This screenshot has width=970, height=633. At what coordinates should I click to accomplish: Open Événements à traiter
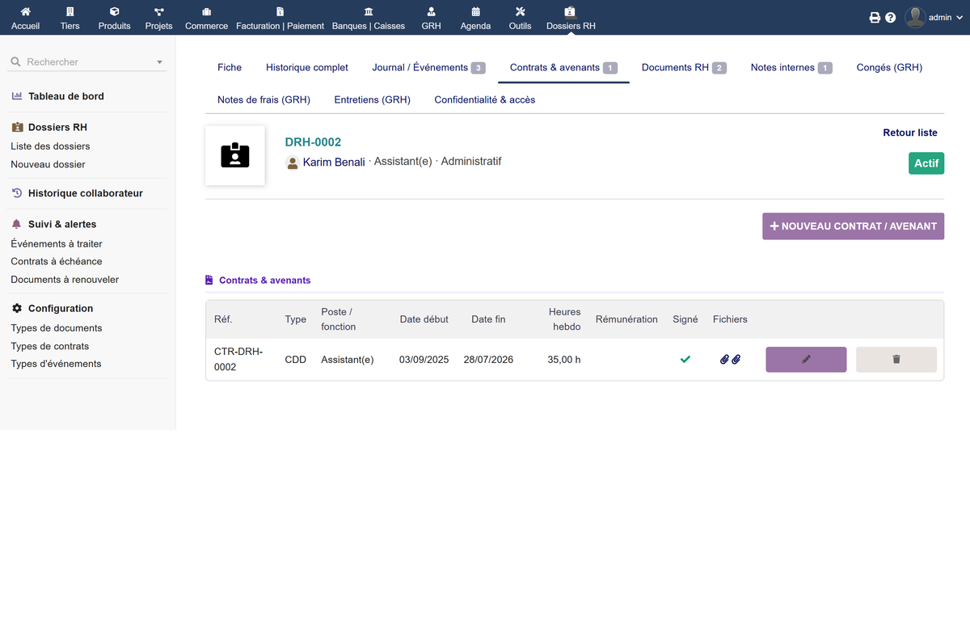coord(57,243)
